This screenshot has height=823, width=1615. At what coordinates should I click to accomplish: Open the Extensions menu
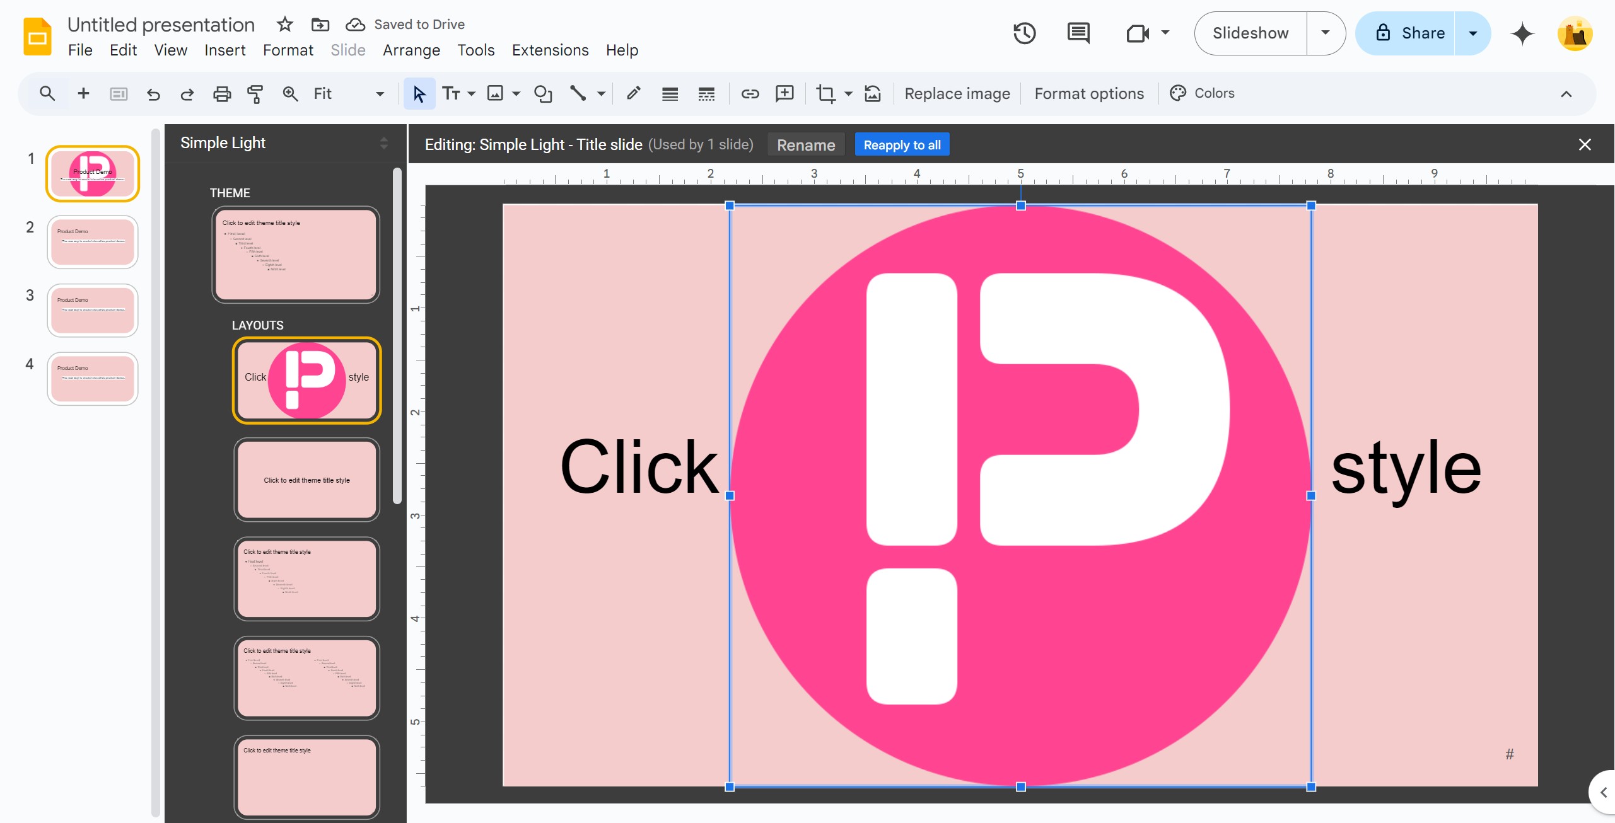click(x=550, y=50)
